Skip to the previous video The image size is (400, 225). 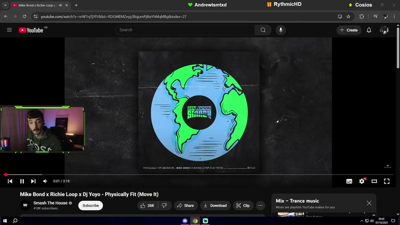coord(10,181)
